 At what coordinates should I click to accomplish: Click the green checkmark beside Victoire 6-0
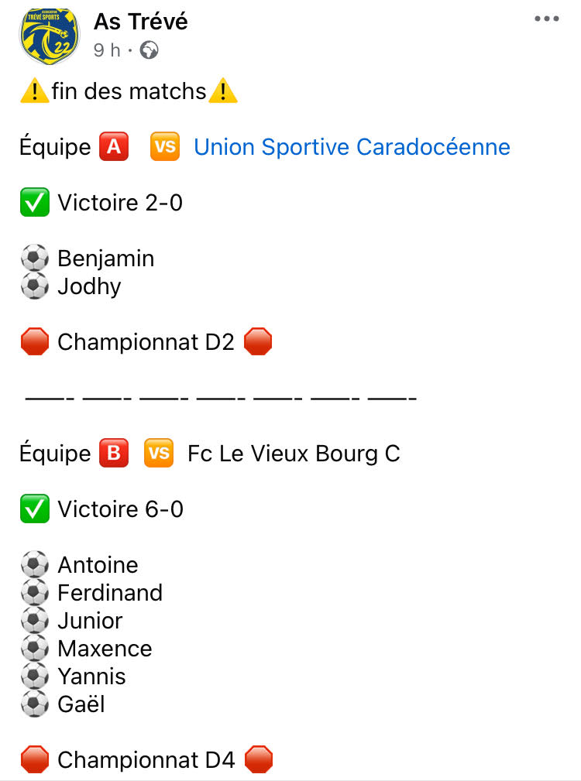35,509
